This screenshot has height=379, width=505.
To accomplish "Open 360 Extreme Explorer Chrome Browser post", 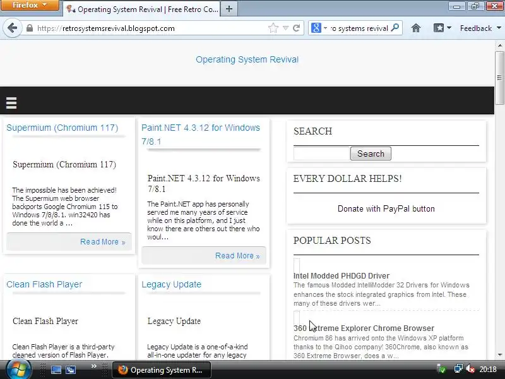I will click(x=364, y=328).
